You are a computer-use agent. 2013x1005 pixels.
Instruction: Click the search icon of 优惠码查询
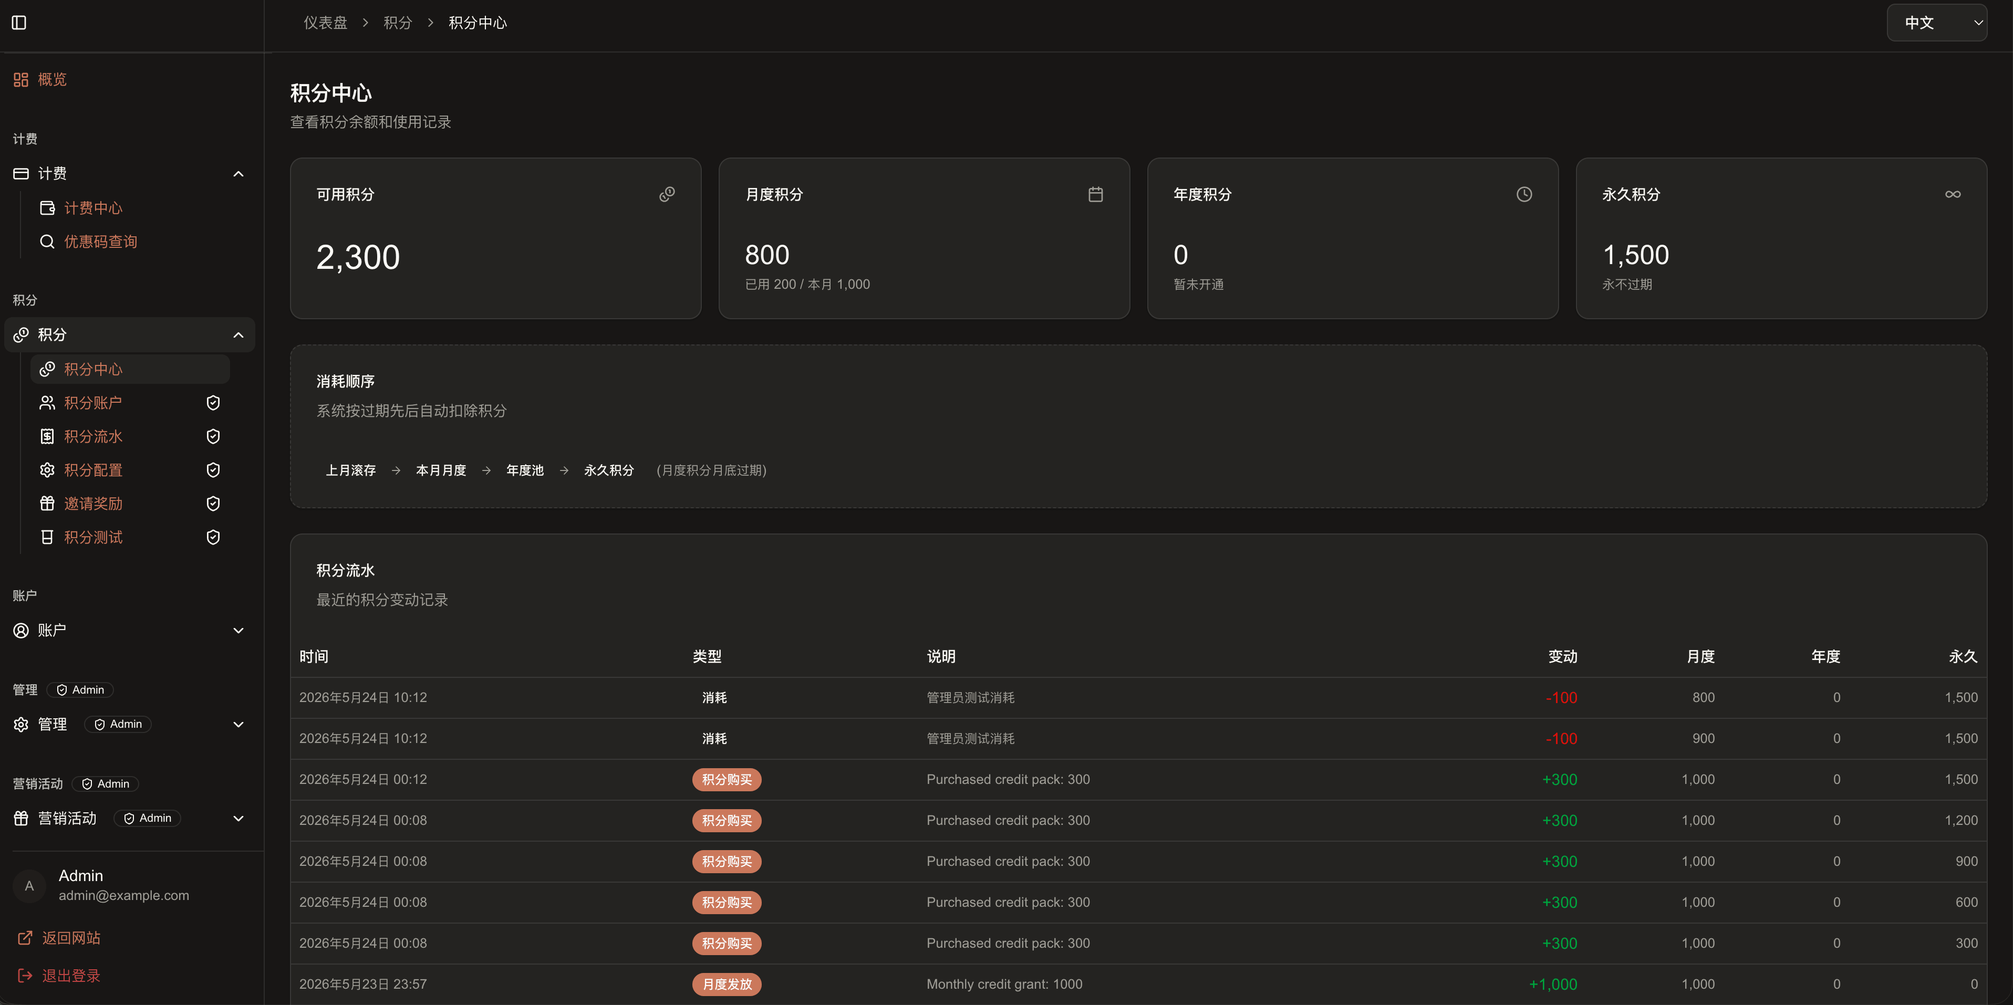47,242
